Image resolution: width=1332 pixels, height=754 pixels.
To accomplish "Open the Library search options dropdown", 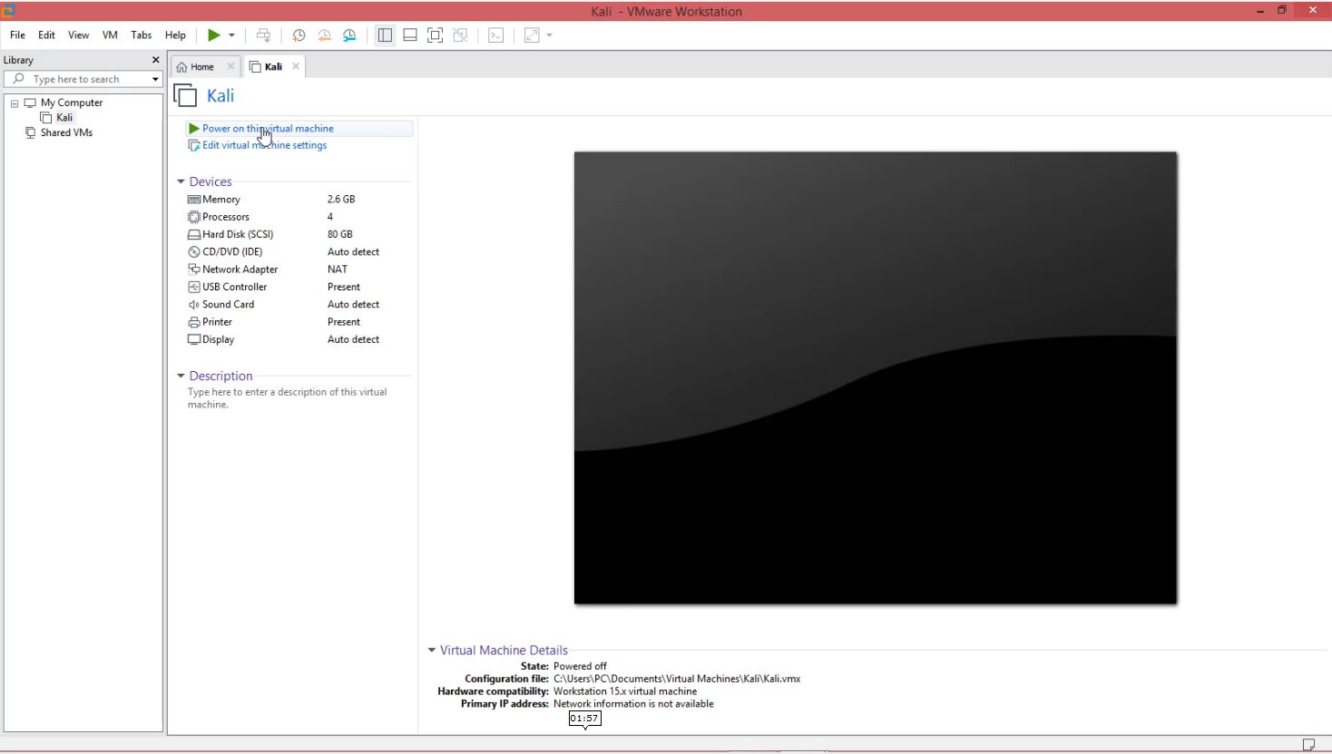I will 155,79.
